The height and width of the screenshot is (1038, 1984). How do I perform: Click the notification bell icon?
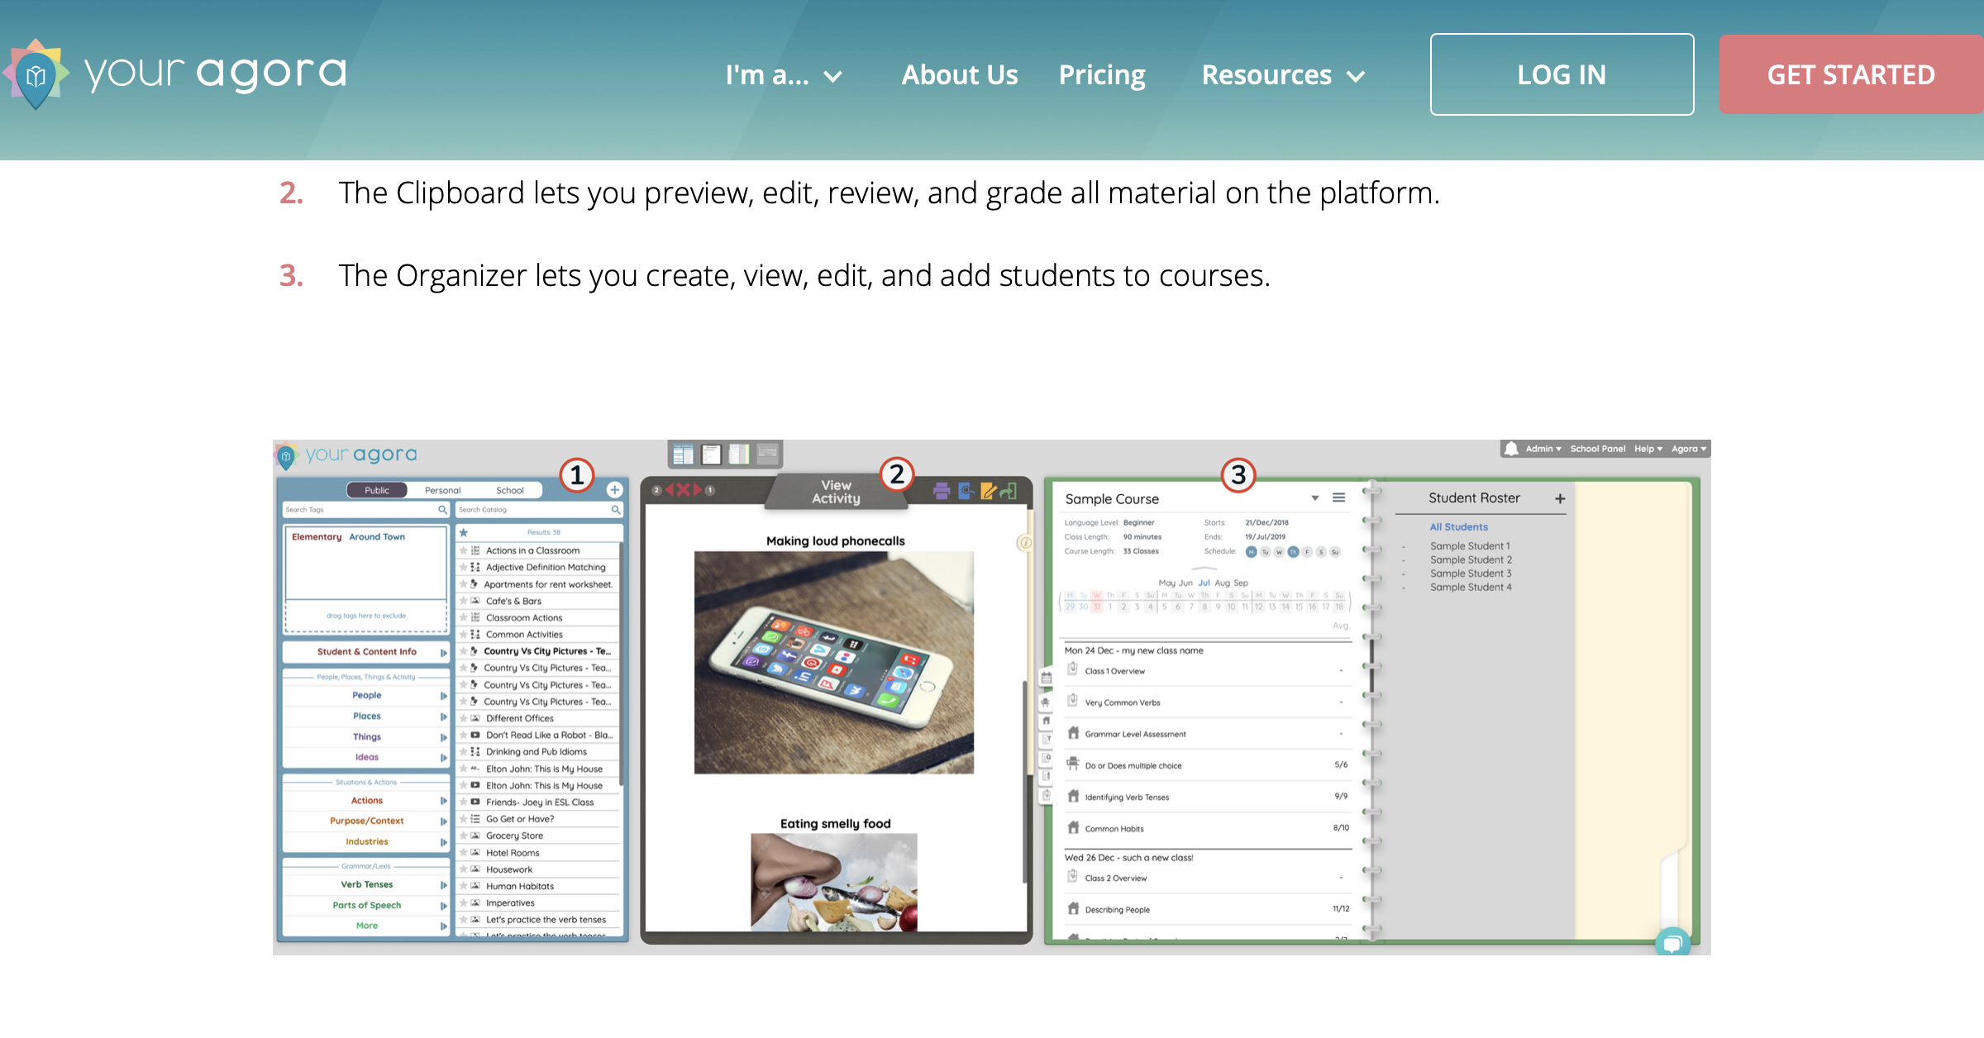(x=1512, y=449)
